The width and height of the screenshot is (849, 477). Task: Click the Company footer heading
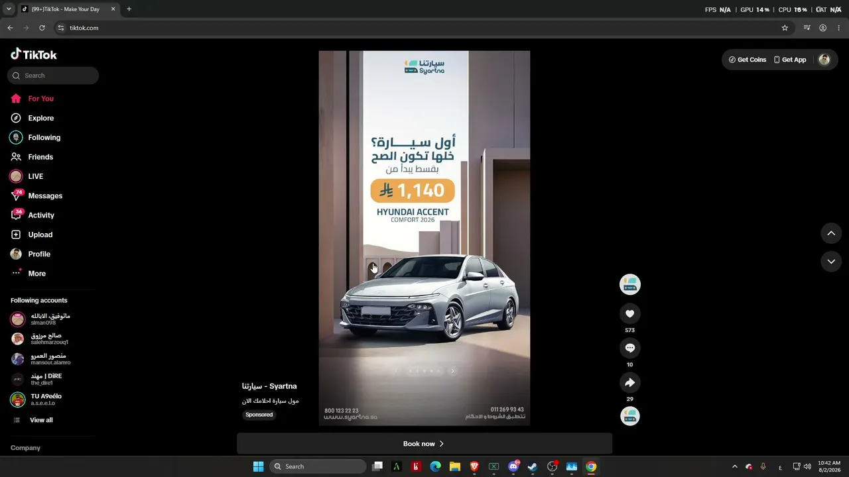click(x=25, y=448)
